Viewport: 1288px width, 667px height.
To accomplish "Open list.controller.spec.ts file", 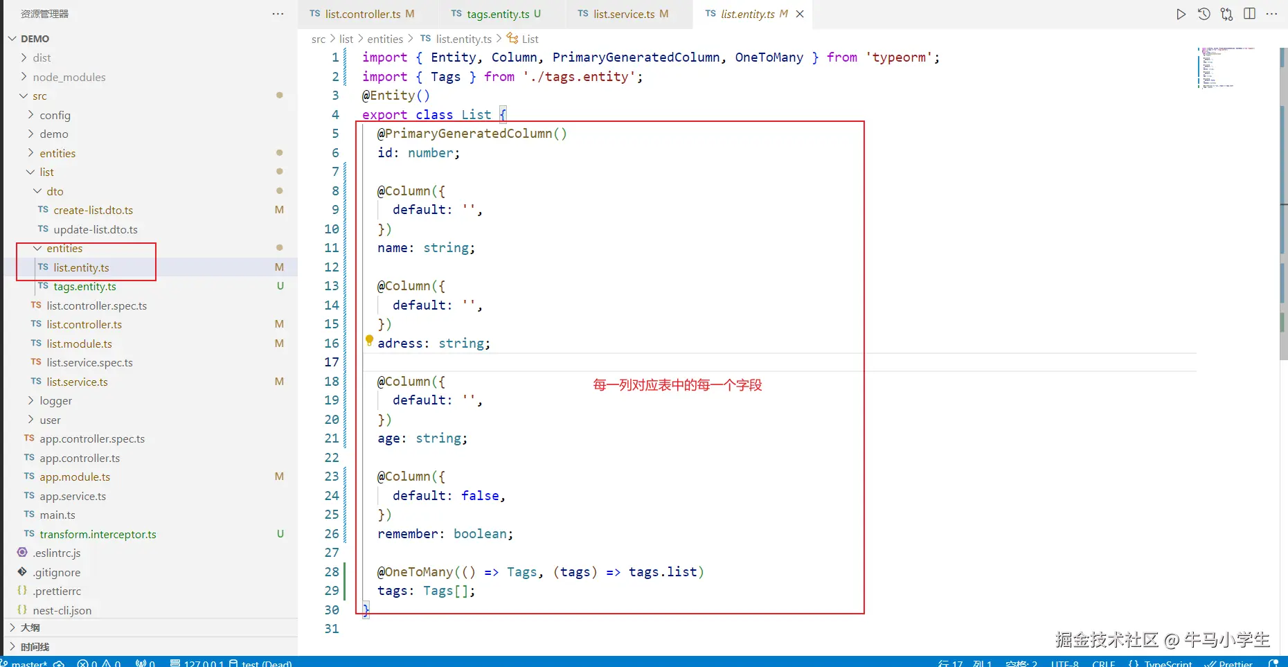I will (x=97, y=305).
